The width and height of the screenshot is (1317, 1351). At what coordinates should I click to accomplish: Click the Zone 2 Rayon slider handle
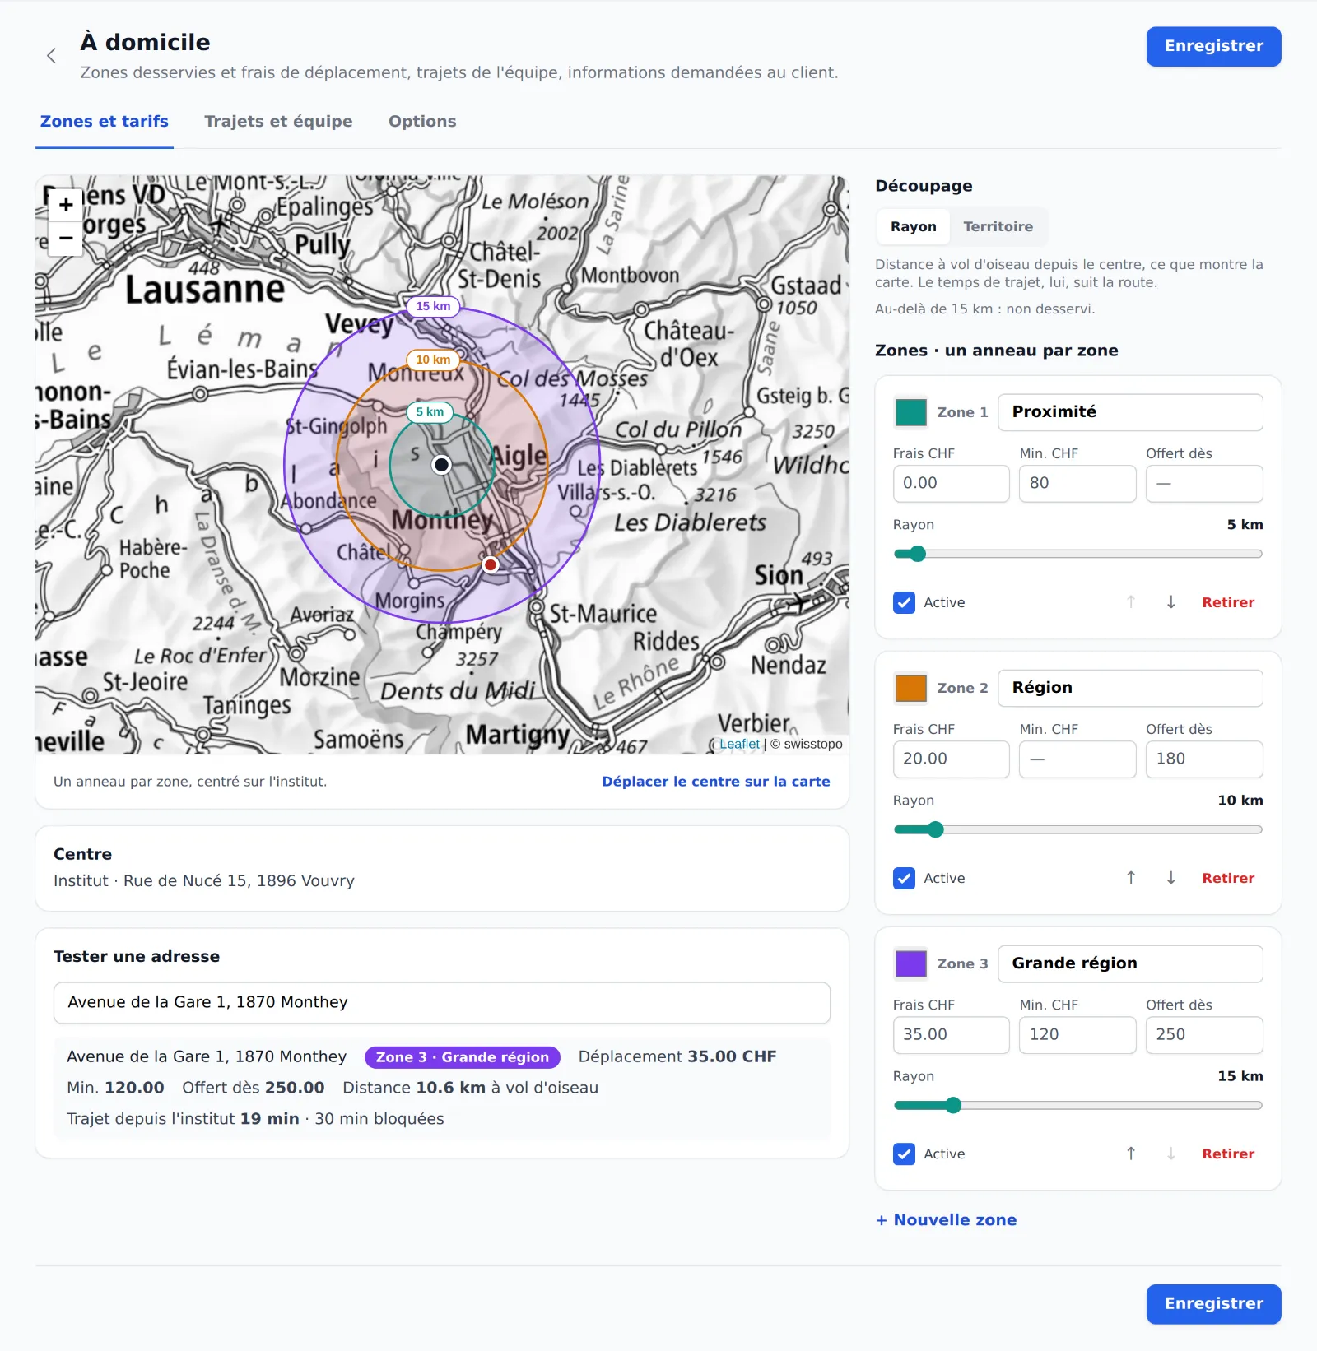click(x=935, y=829)
